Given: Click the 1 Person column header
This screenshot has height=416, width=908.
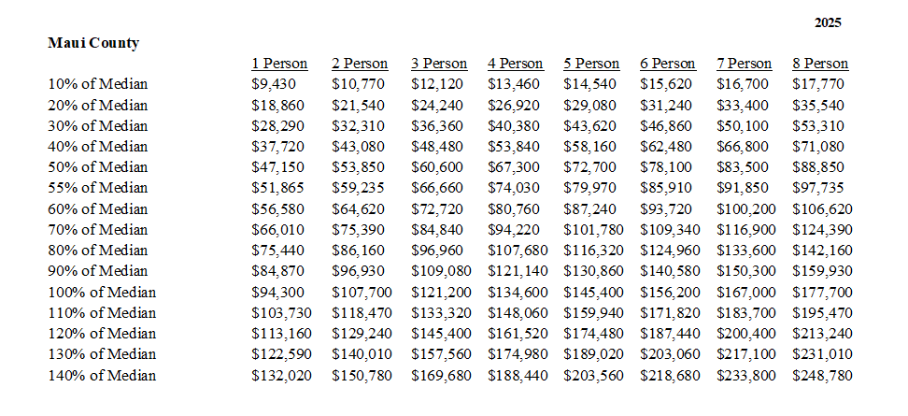Looking at the screenshot, I should [x=279, y=64].
